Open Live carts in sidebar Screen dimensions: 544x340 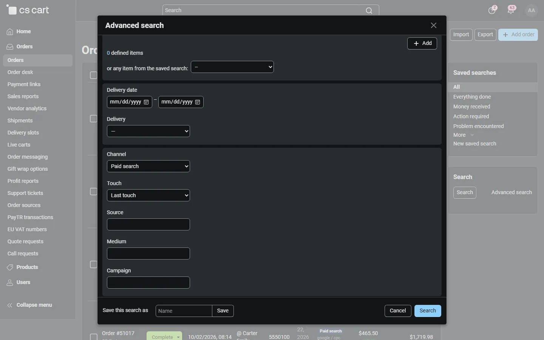click(19, 145)
